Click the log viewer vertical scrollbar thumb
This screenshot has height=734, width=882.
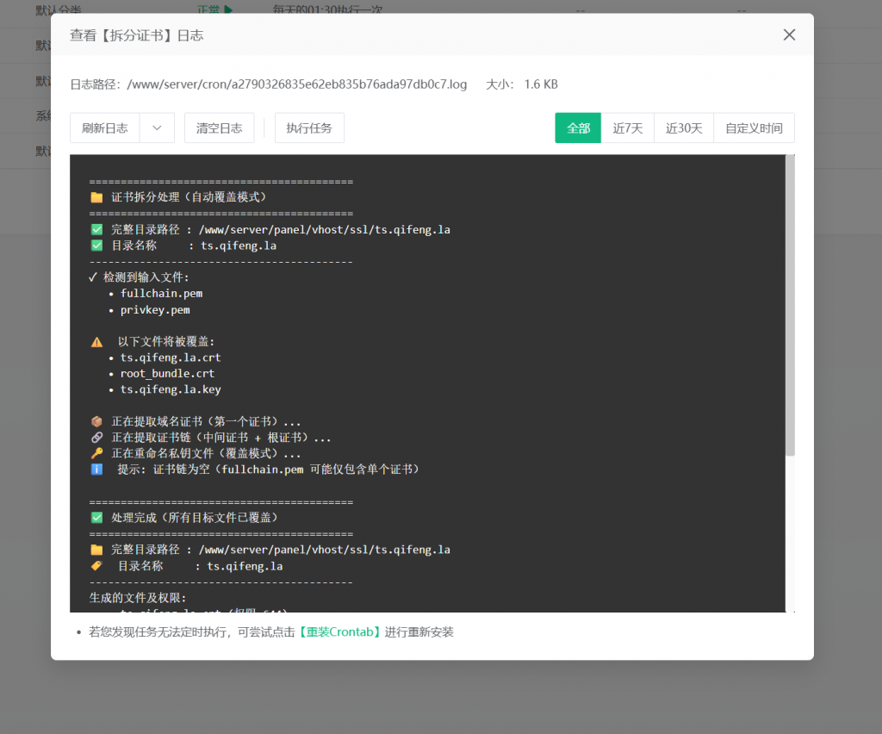[791, 305]
